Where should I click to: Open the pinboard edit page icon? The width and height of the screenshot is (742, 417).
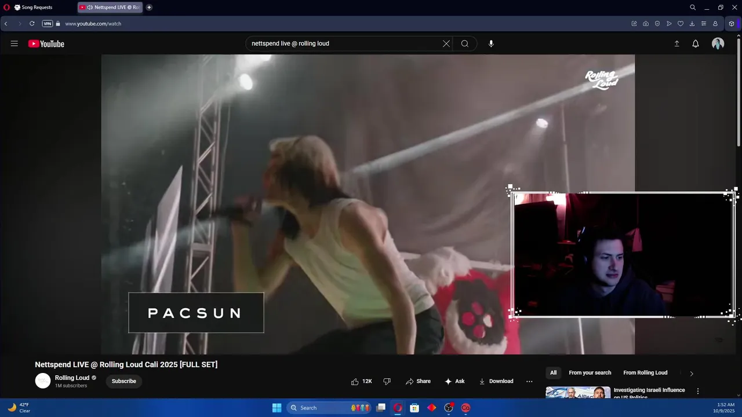634,24
